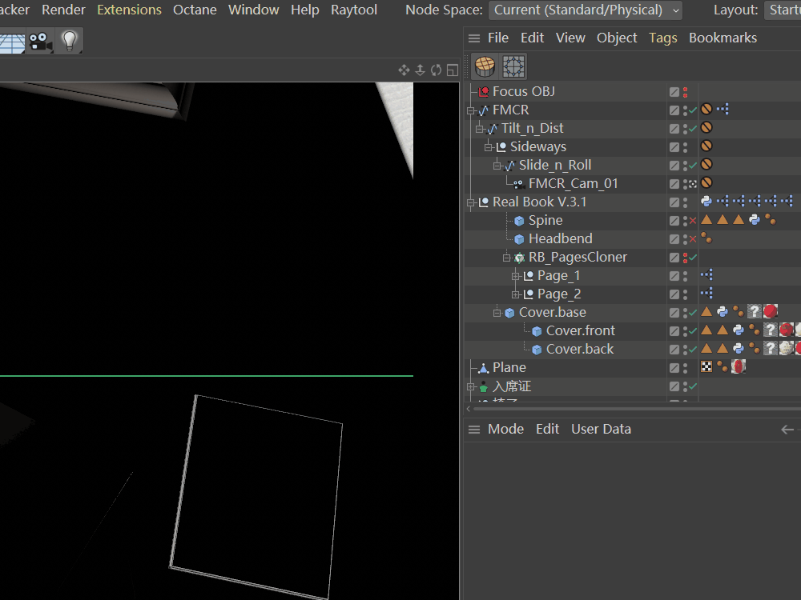
Task: Disable Cover.base via its green checkmark
Action: 693,313
